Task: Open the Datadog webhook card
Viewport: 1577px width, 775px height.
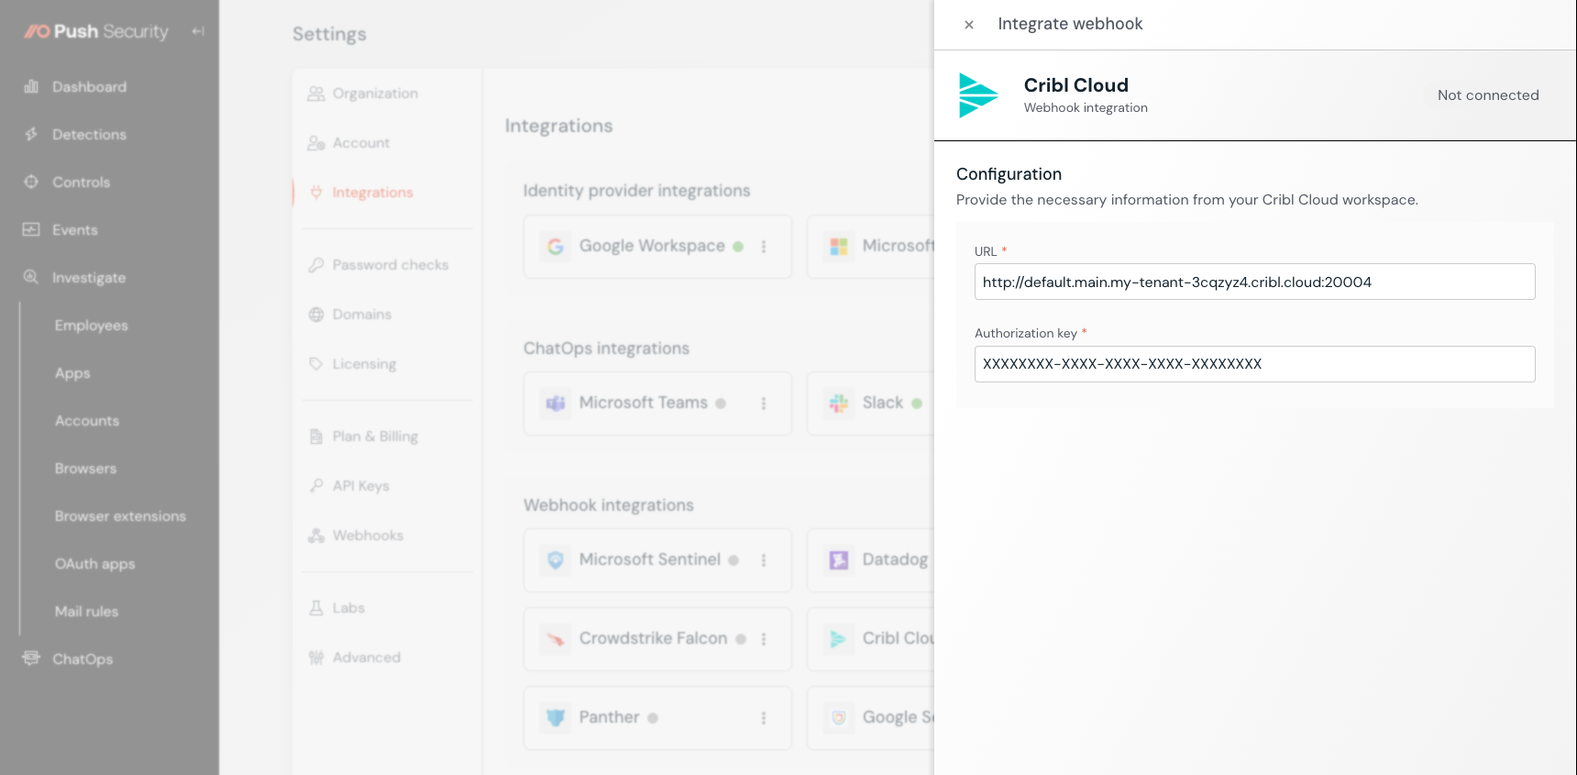Action: tap(871, 560)
